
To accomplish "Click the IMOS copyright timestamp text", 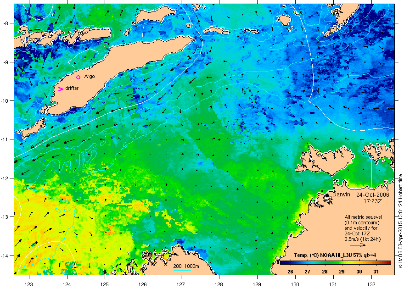I will (400, 221).
